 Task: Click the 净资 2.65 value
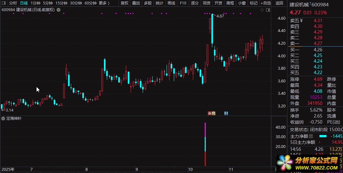click(318, 116)
